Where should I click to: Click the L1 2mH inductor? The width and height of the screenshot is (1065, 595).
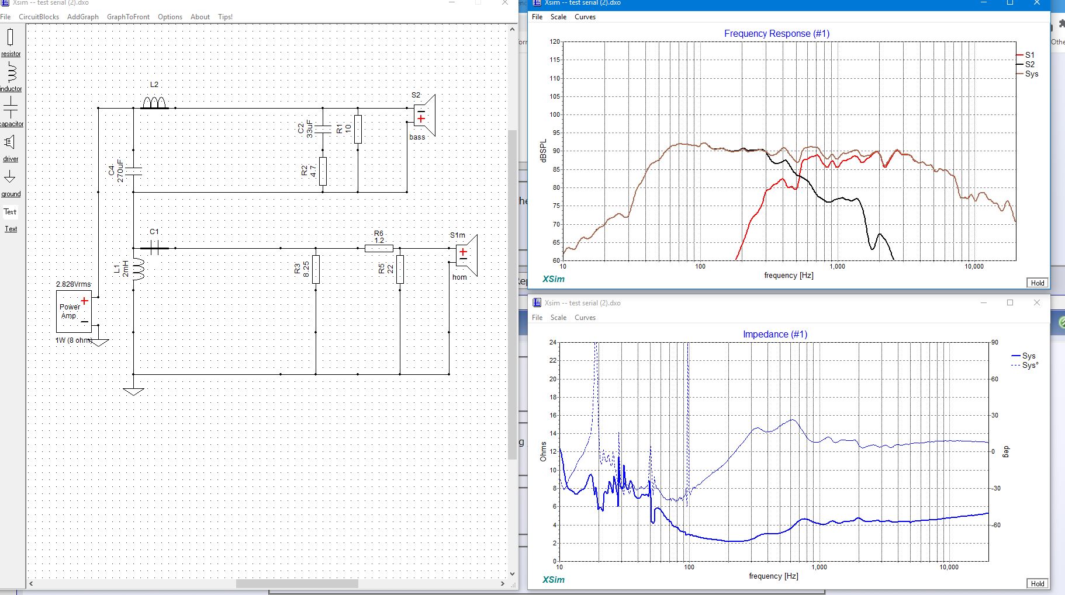tap(138, 269)
